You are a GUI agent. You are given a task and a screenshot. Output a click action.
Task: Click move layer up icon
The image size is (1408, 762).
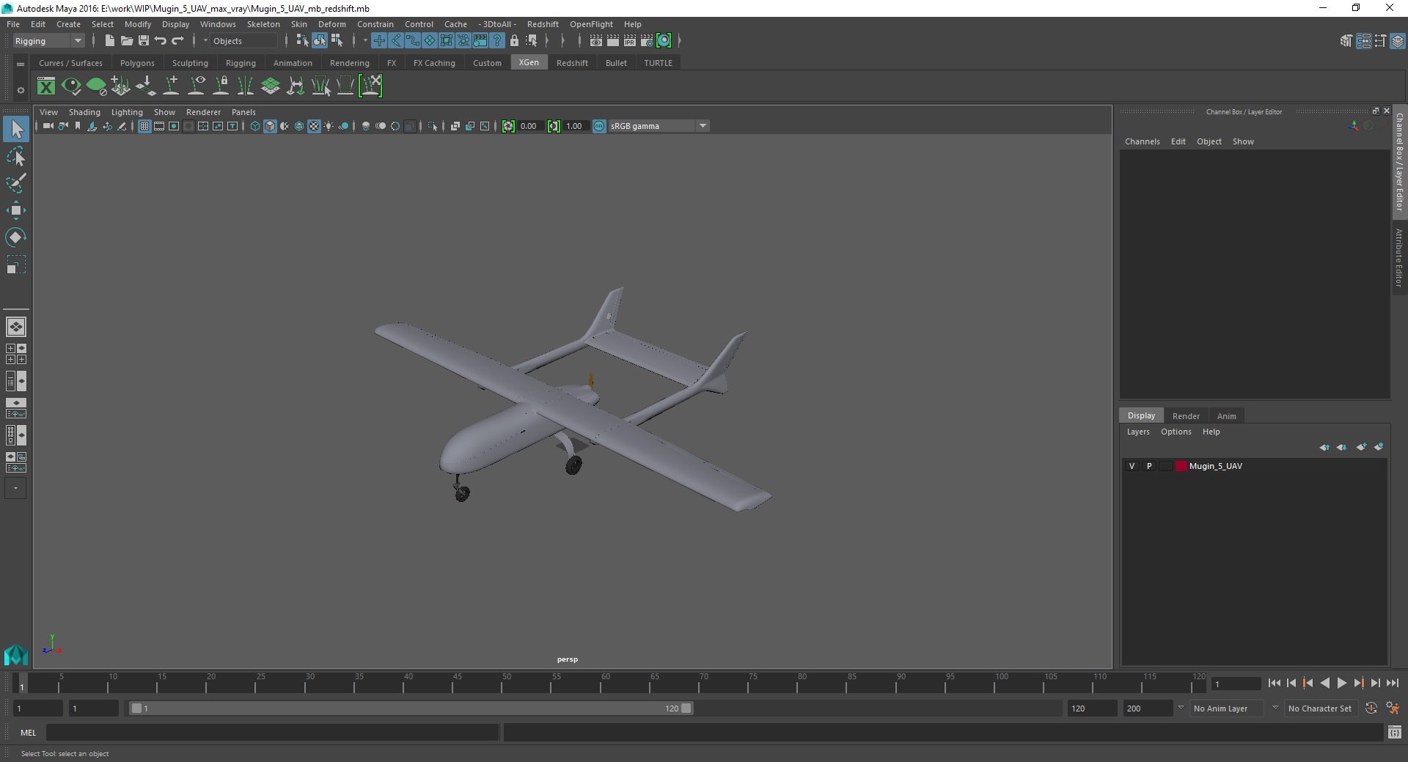(x=1324, y=447)
